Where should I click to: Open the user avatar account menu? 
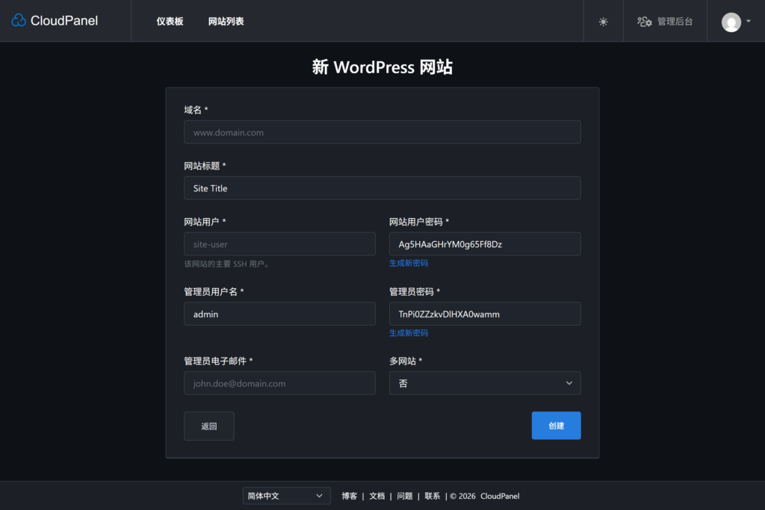(x=736, y=22)
